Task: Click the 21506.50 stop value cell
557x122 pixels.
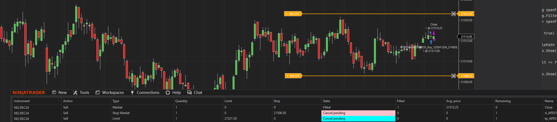Action: (297, 113)
